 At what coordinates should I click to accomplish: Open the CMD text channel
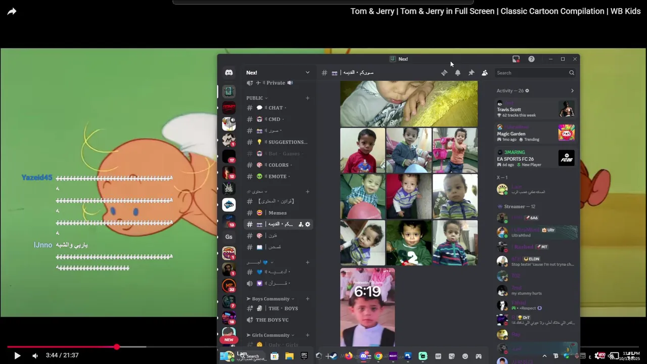tap(278, 119)
